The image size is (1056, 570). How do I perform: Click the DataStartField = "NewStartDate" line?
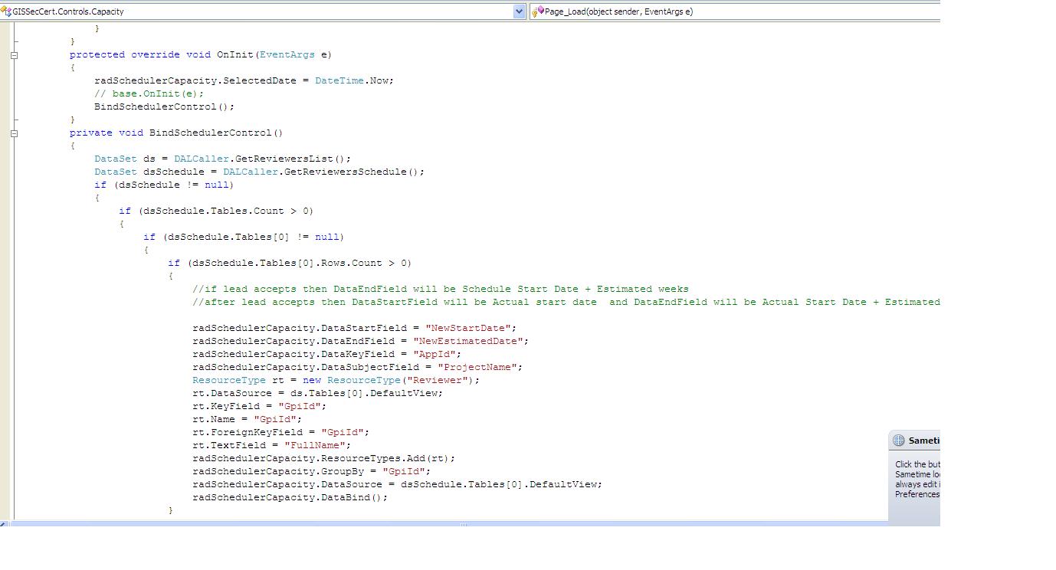click(355, 328)
